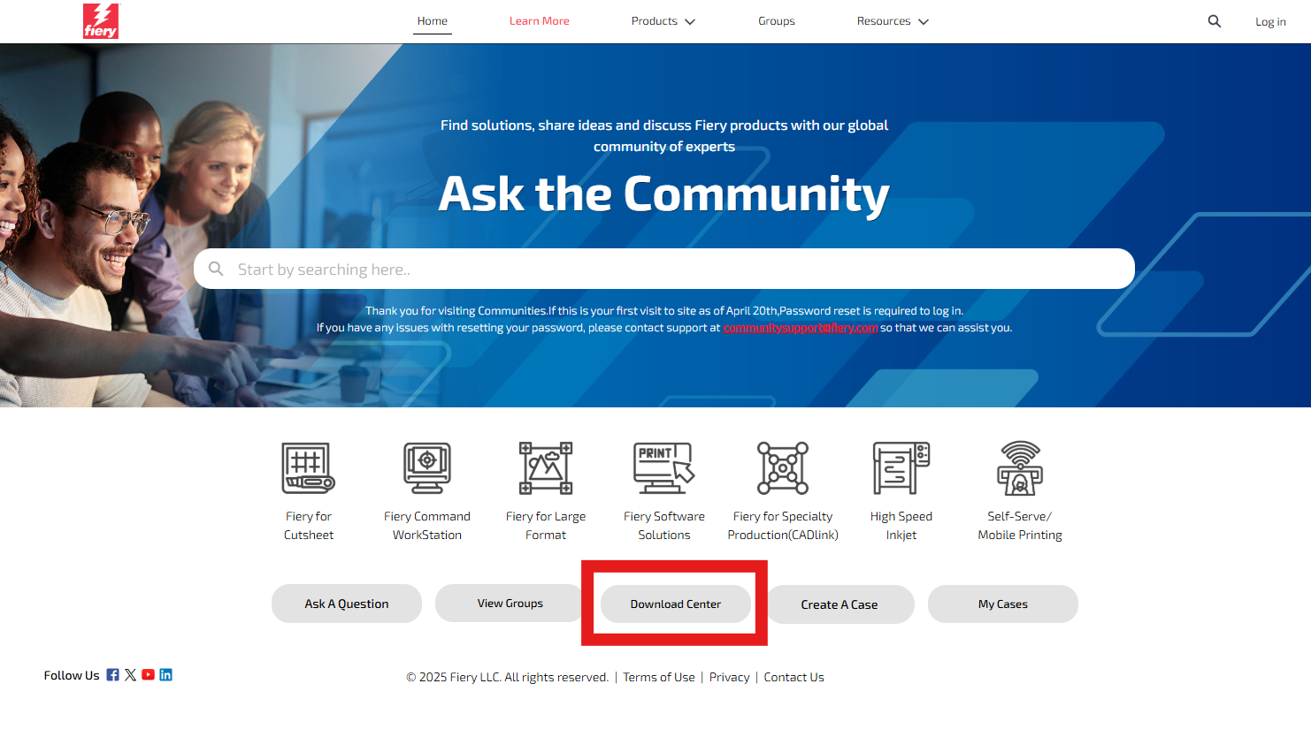The width and height of the screenshot is (1311, 752).
Task: Open the community support email link
Action: click(x=801, y=328)
